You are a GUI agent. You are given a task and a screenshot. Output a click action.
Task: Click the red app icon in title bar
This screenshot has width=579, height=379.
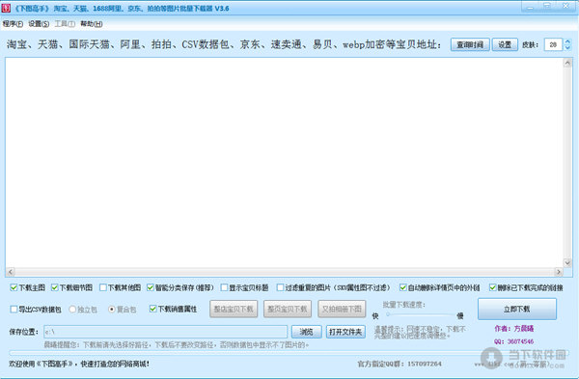point(6,8)
